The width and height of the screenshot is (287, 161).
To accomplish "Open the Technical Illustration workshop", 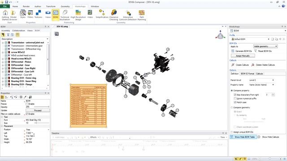I will tap(65, 15).
